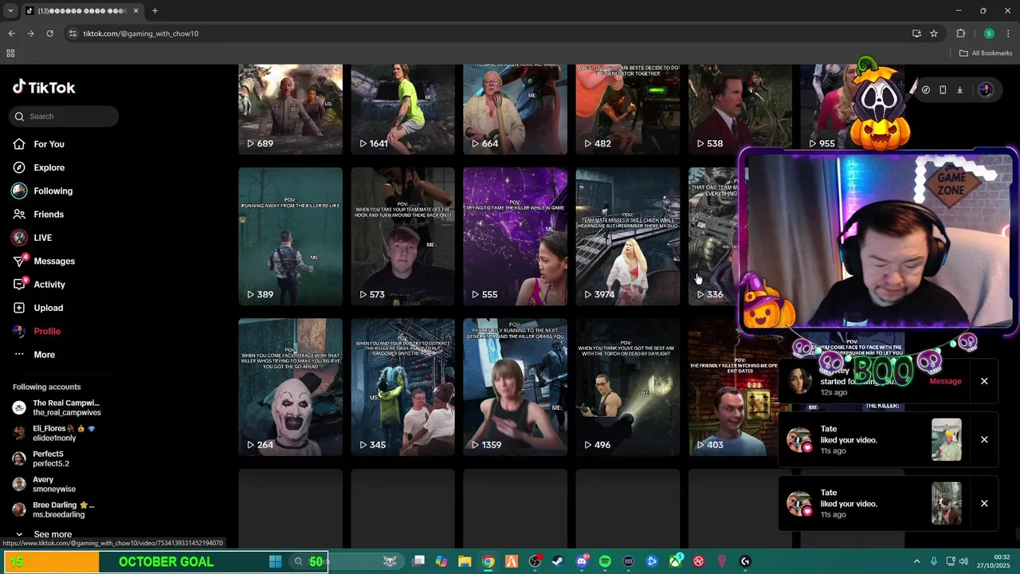Open Chrome's three-dot menu

tap(1008, 33)
